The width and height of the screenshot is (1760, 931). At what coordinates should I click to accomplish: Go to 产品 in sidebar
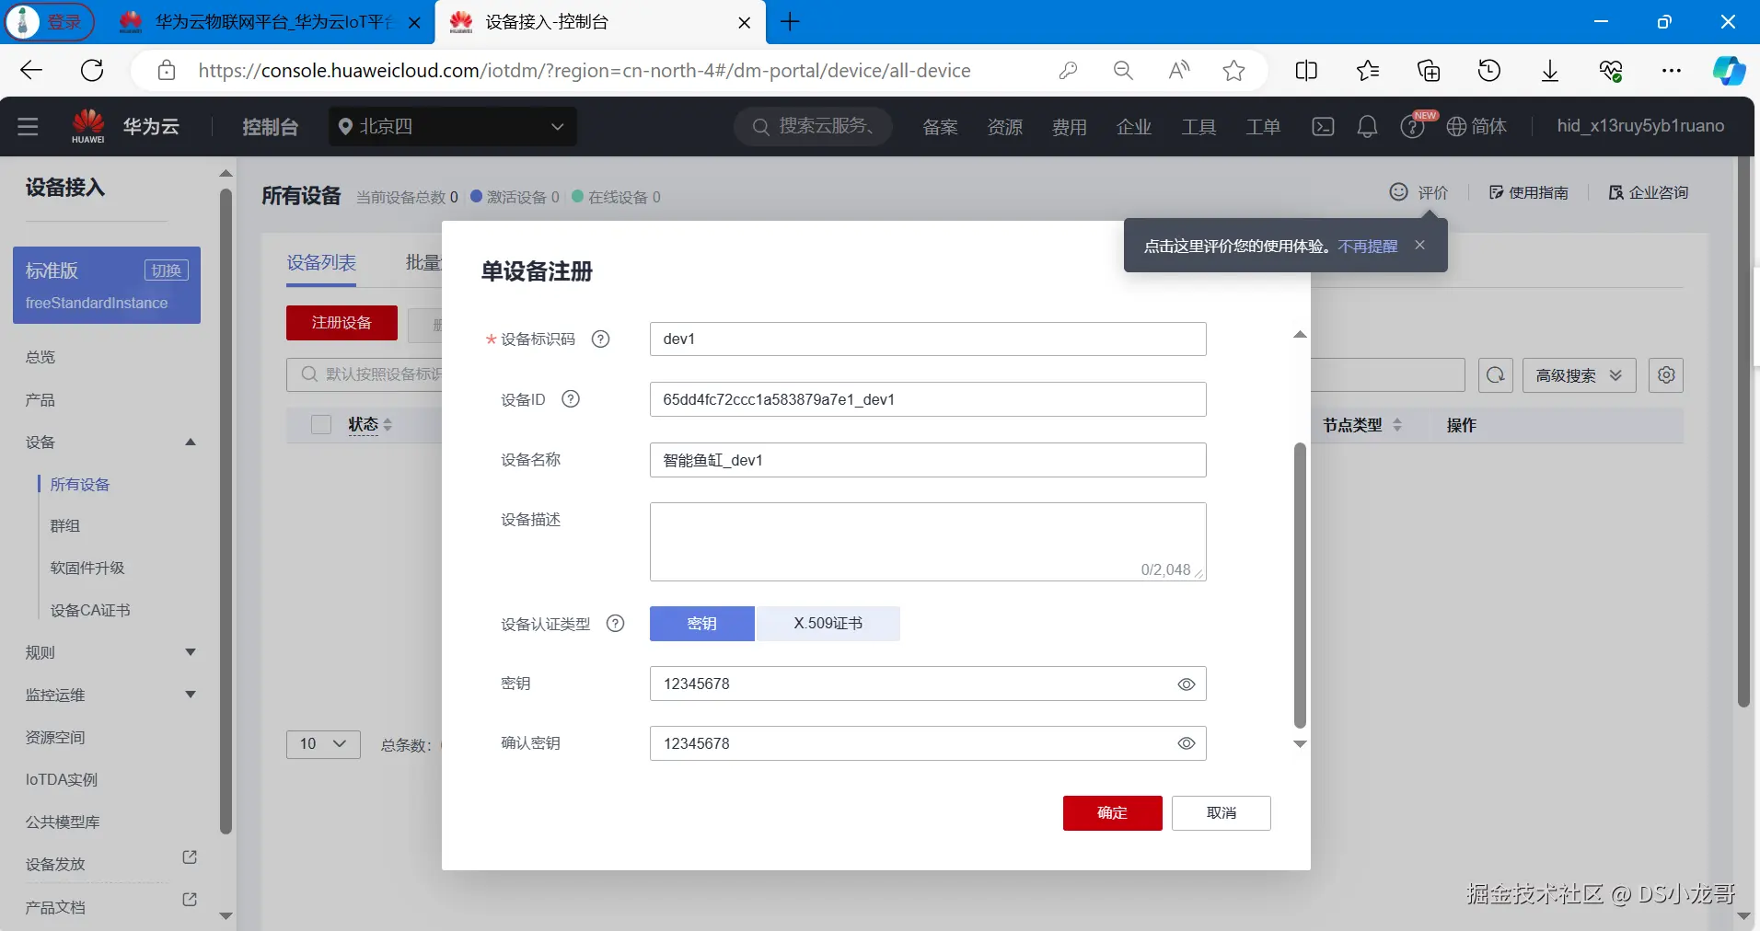coord(41,400)
